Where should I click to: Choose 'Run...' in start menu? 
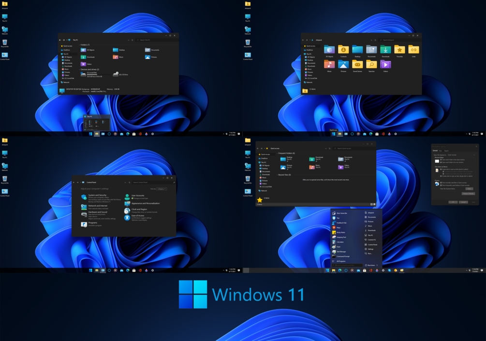368,254
